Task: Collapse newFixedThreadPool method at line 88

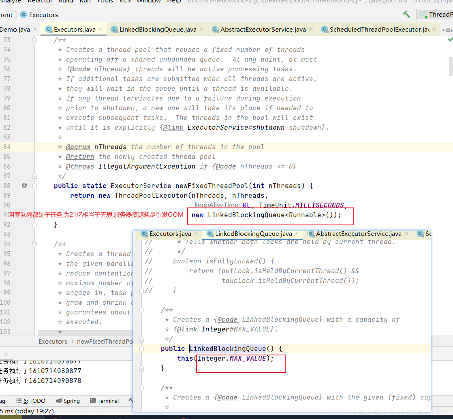Action: (35, 186)
